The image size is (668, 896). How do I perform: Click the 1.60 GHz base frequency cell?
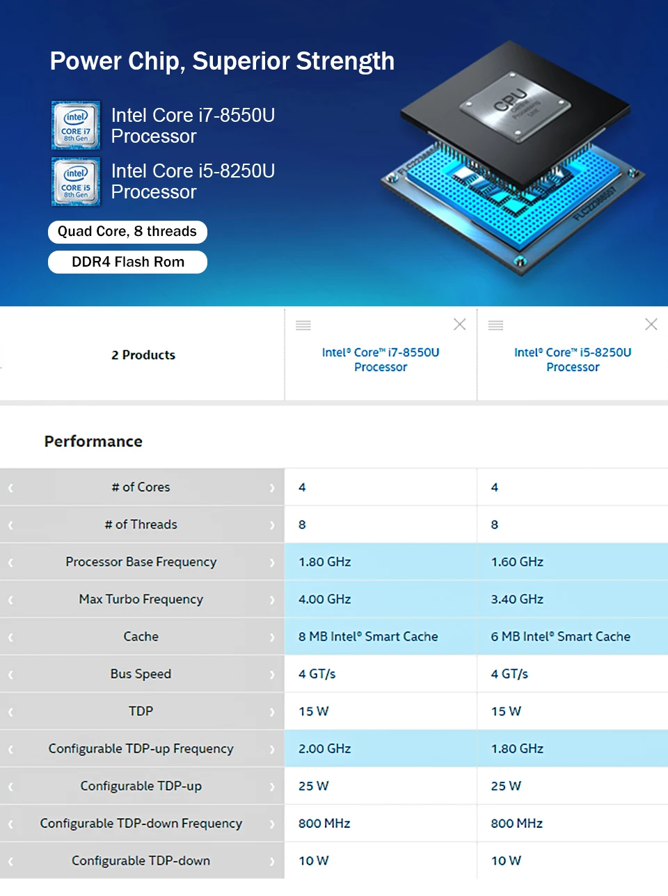(573, 562)
